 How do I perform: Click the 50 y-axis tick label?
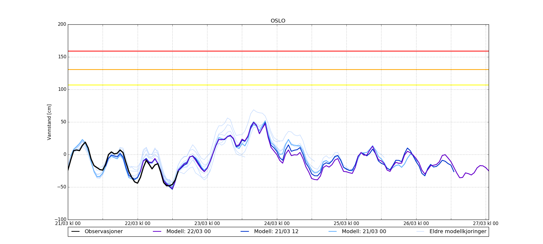[63, 122]
